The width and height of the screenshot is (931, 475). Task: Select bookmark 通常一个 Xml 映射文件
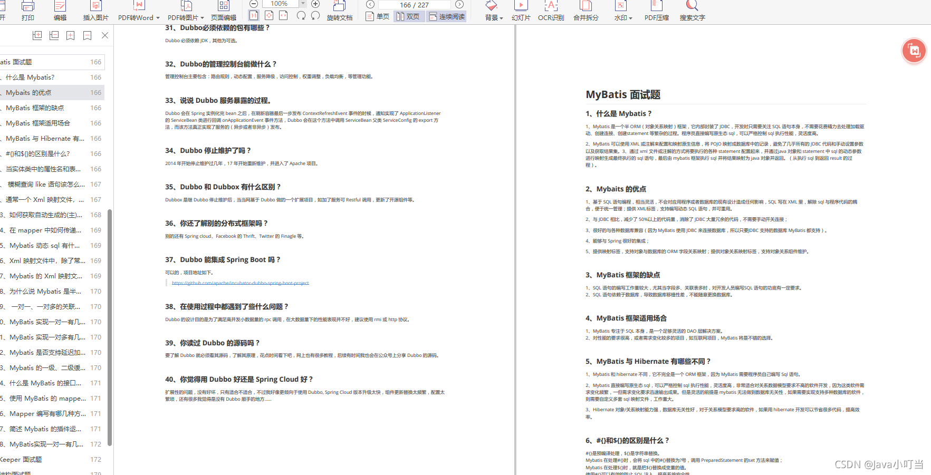52,199
